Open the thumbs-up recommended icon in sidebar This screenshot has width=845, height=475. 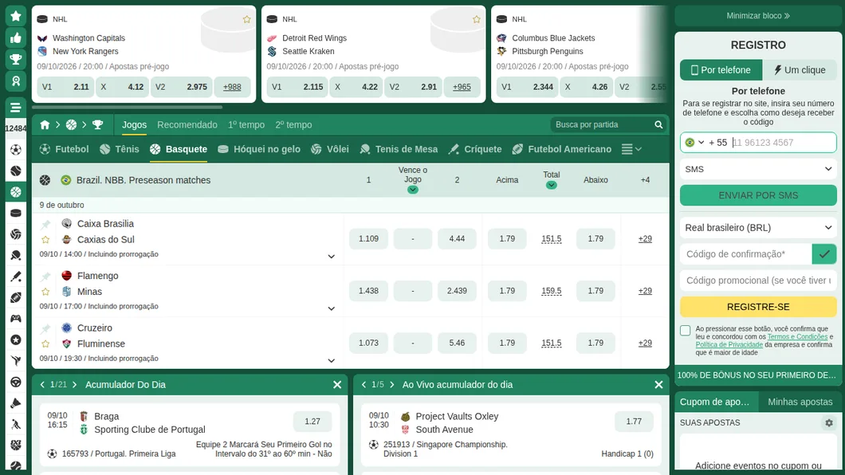(x=16, y=37)
